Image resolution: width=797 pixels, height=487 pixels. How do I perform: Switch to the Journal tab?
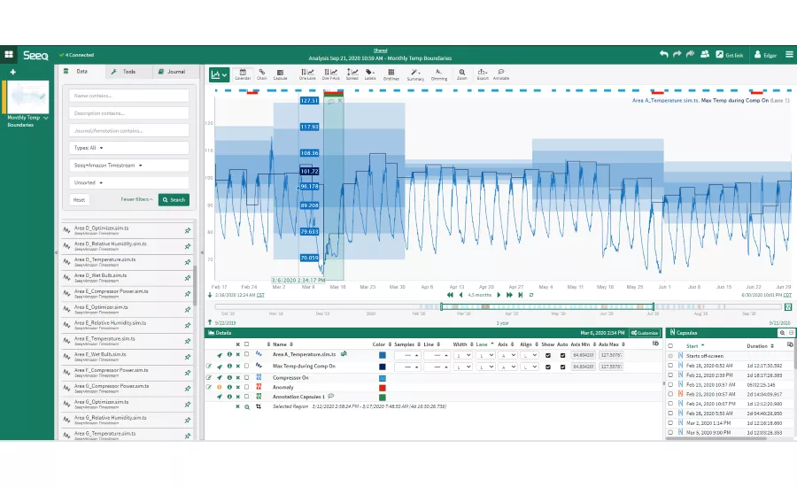click(x=176, y=72)
